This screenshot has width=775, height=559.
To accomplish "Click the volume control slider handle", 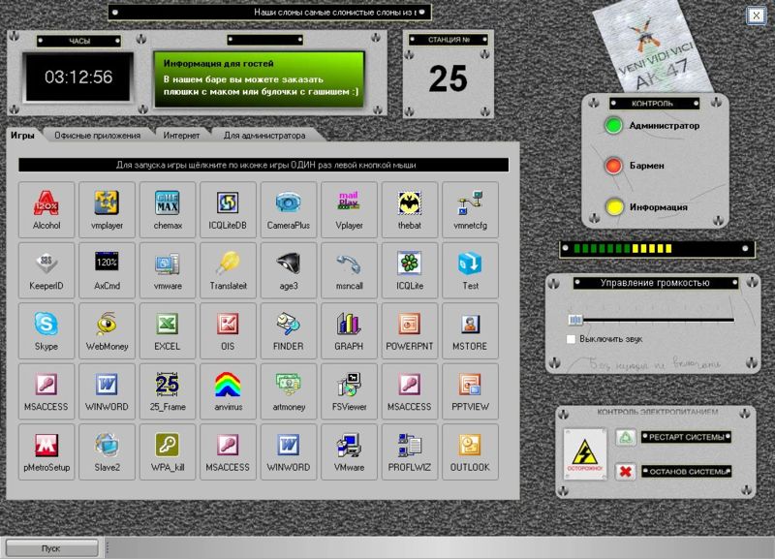I will pos(575,320).
